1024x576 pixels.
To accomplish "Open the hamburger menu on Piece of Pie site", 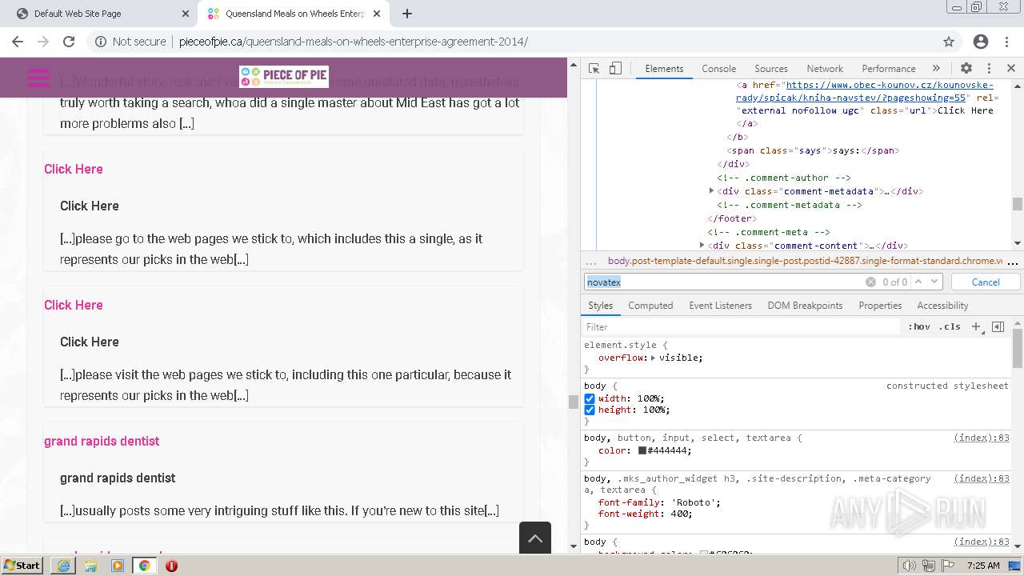I will (38, 78).
